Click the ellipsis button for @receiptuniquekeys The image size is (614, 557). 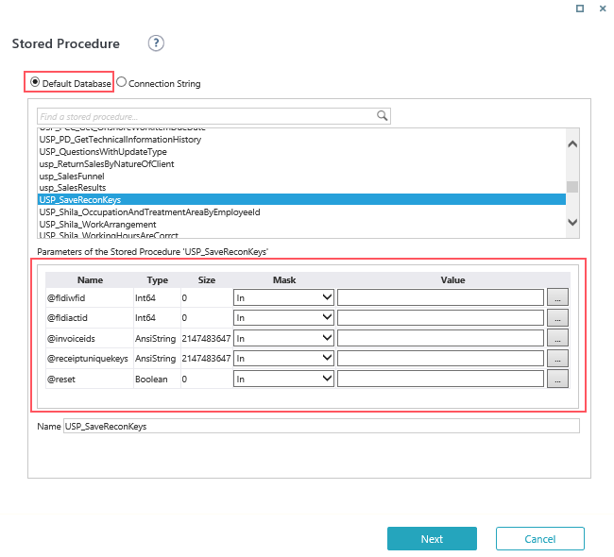[557, 358]
